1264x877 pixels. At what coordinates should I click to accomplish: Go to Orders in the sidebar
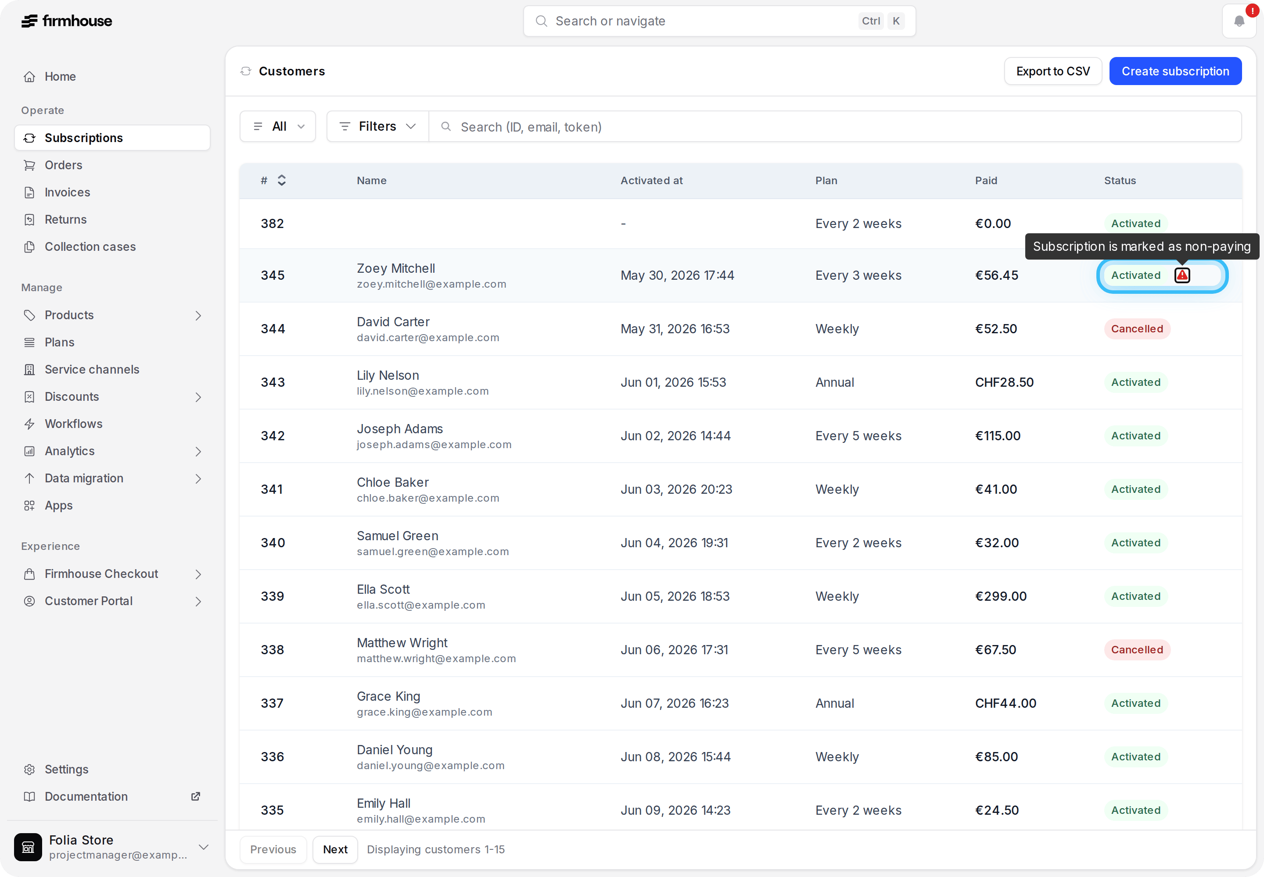pos(112,165)
